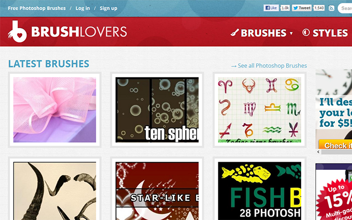Expand the BRUSHES dropdown arrow
352x220 pixels.
pos(291,33)
